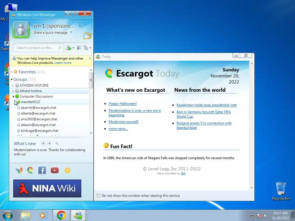
Task: Open the Messenger mail inbox icon
Action: click(87, 36)
